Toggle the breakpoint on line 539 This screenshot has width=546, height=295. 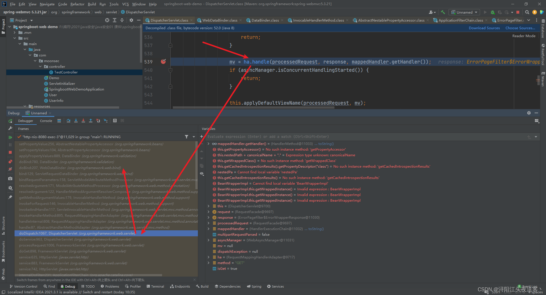(163, 62)
